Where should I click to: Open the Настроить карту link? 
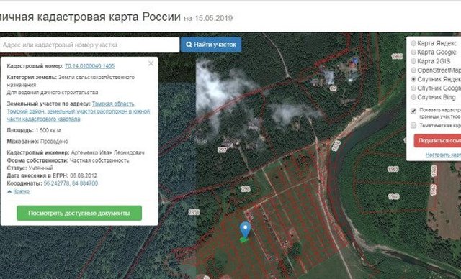click(444, 155)
